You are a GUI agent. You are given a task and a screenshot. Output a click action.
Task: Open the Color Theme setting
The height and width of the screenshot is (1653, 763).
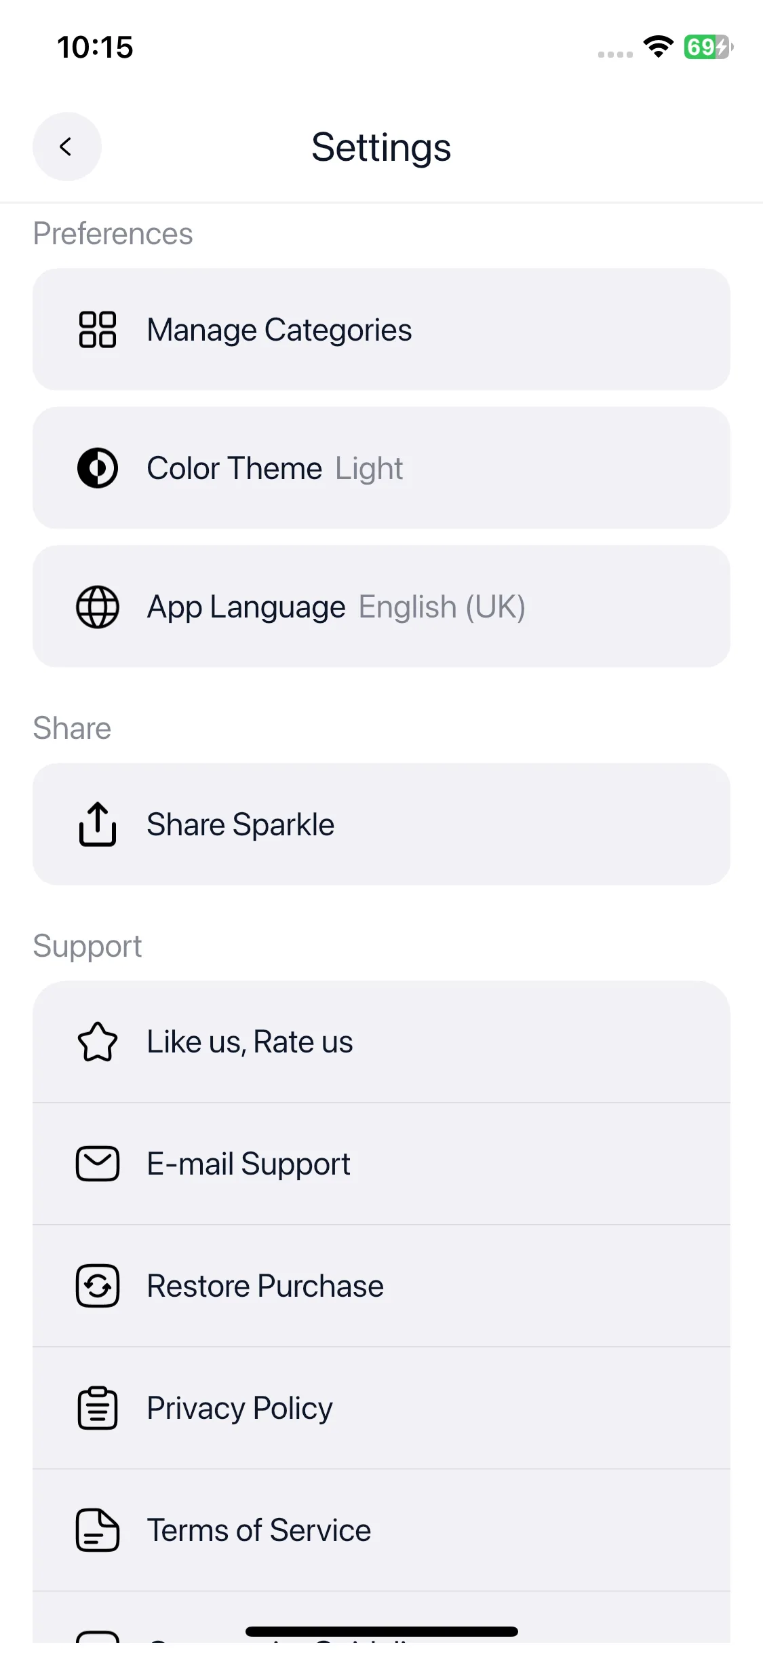tap(381, 468)
